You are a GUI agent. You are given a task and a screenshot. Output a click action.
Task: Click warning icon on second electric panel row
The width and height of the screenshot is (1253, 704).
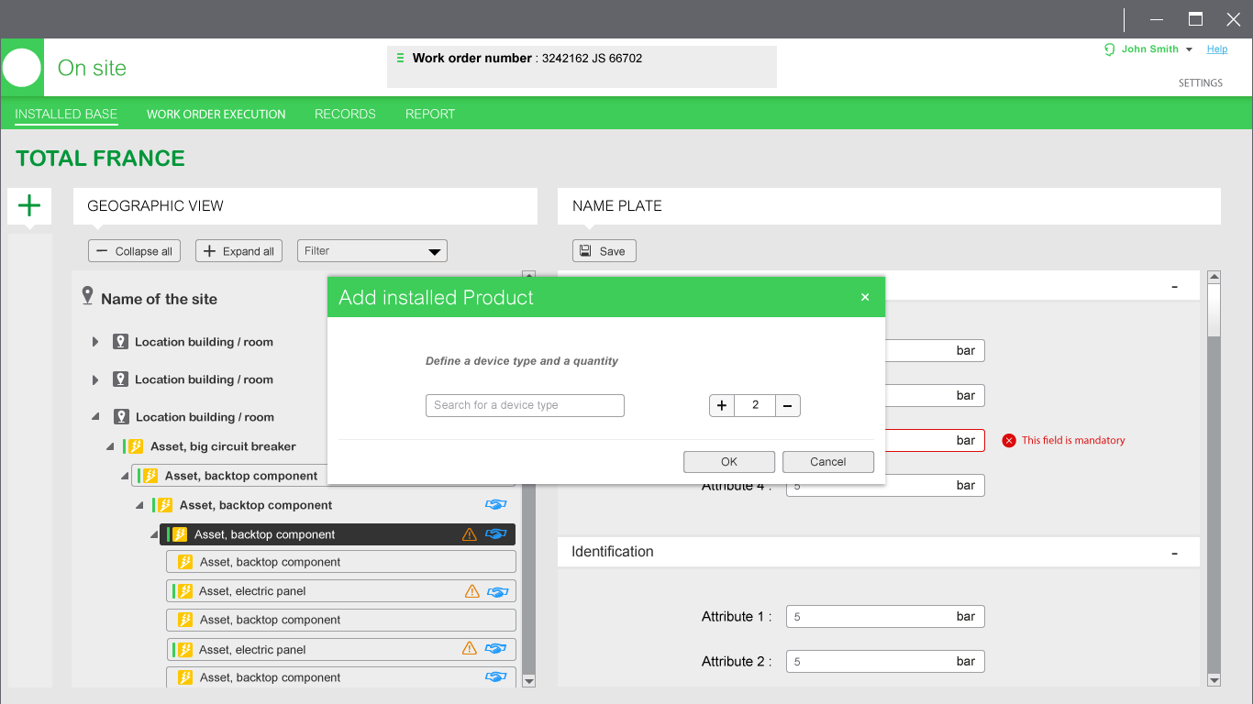coord(470,648)
